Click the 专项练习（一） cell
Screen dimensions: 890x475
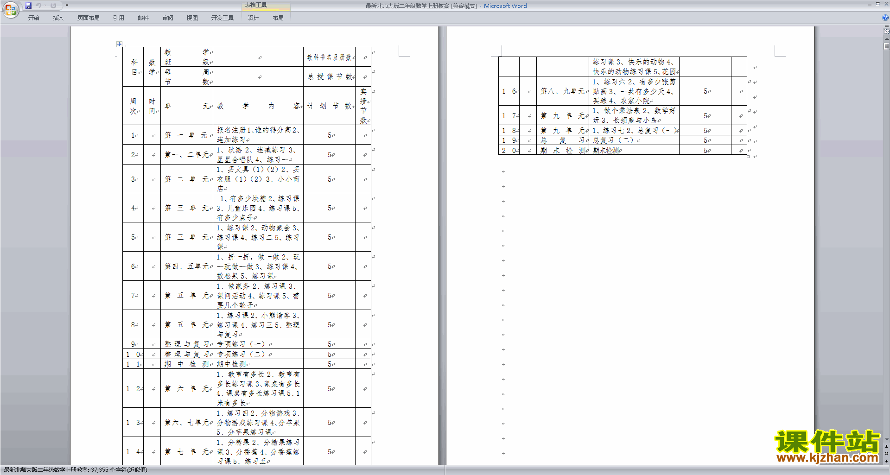tap(258, 344)
